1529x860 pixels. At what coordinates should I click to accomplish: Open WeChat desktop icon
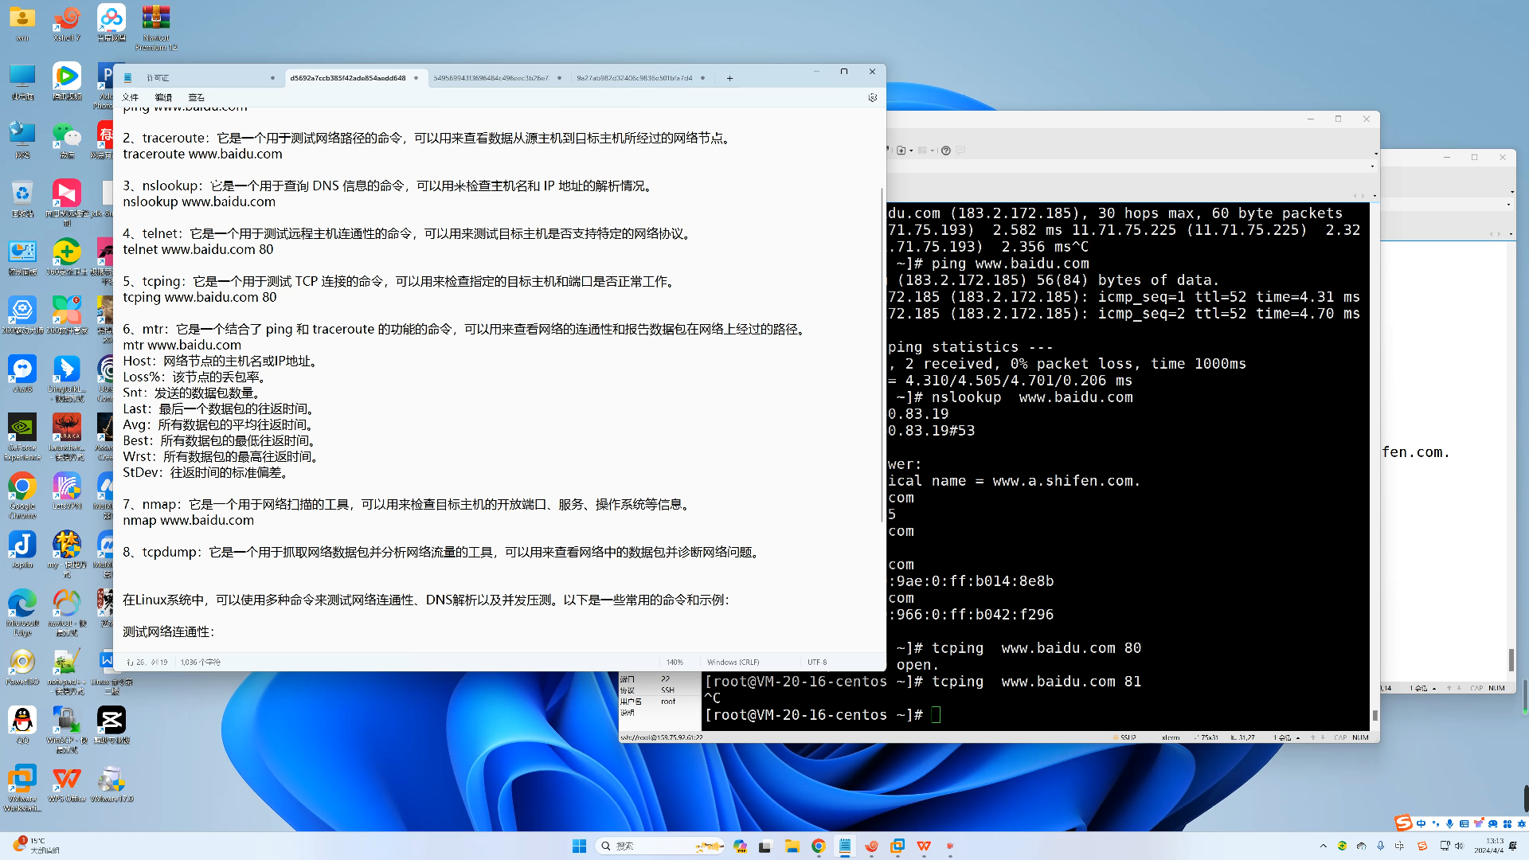(x=67, y=140)
